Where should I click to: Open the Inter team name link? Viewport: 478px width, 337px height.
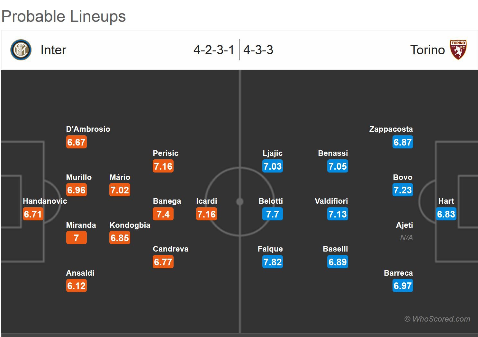[53, 50]
